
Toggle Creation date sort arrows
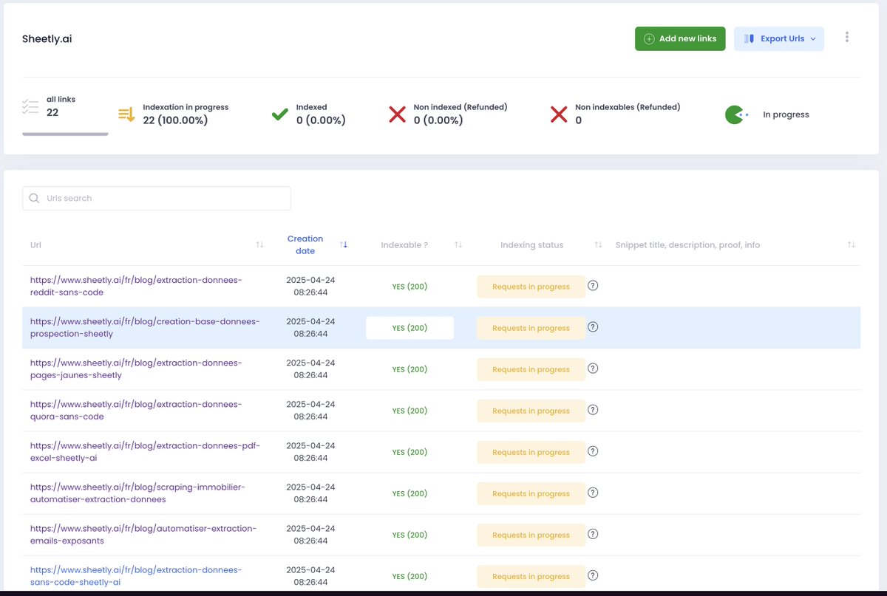click(x=344, y=244)
